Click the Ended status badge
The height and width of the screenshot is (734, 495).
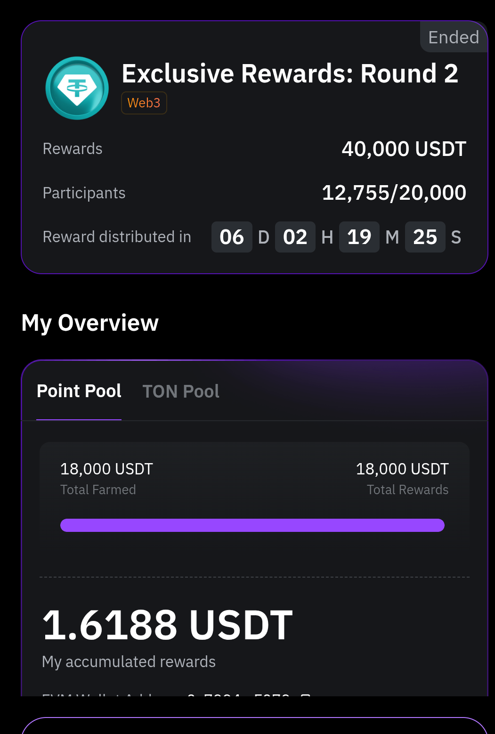coord(453,37)
